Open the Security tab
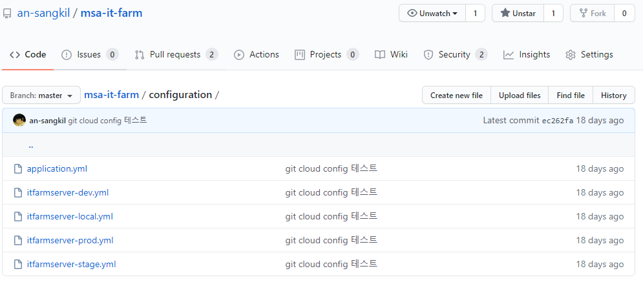643x282 pixels. click(455, 54)
